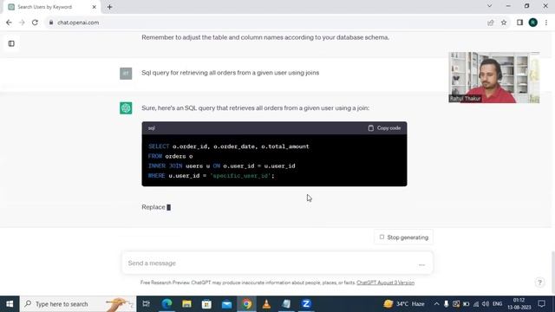Click the Sql query for retrieving all orders message

tap(230, 73)
